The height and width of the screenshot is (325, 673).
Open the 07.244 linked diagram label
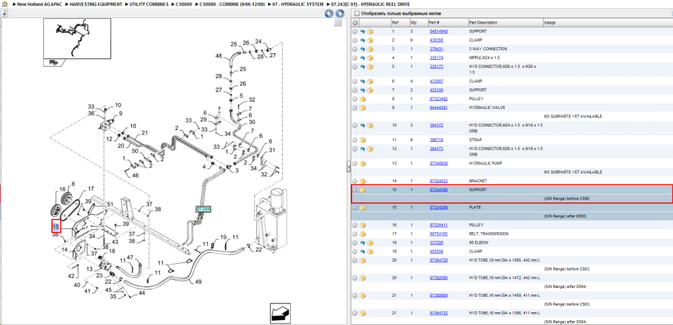pos(205,209)
